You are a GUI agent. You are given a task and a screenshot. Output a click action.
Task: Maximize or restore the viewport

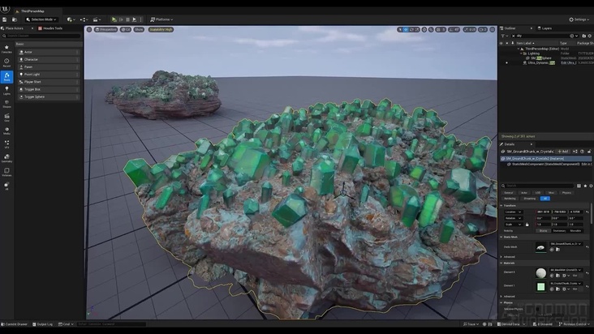[493, 29]
